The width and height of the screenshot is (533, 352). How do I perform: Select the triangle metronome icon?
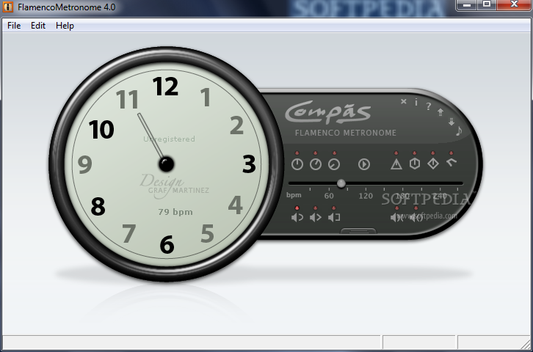396,164
